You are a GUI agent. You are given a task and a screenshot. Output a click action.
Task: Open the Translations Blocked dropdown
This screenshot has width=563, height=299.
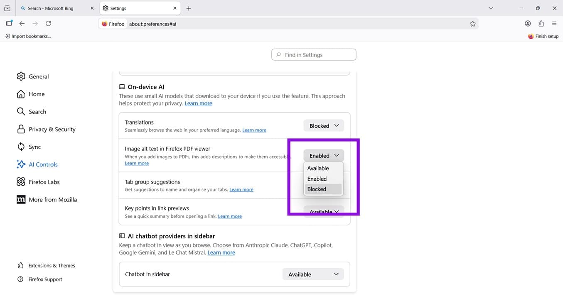[324, 126]
